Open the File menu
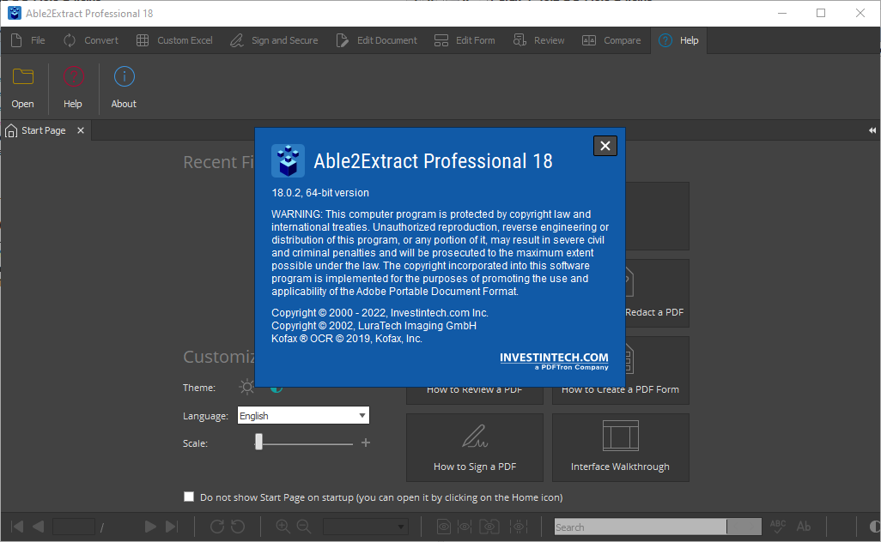The image size is (881, 542). 27,40
